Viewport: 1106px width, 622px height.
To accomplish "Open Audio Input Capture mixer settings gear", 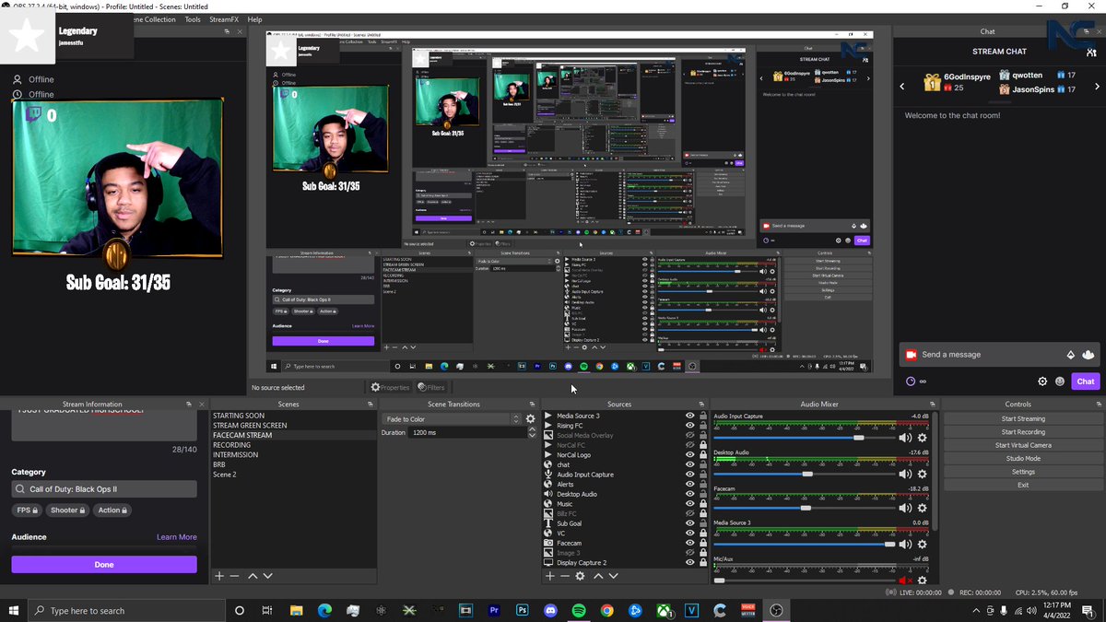I will [922, 438].
